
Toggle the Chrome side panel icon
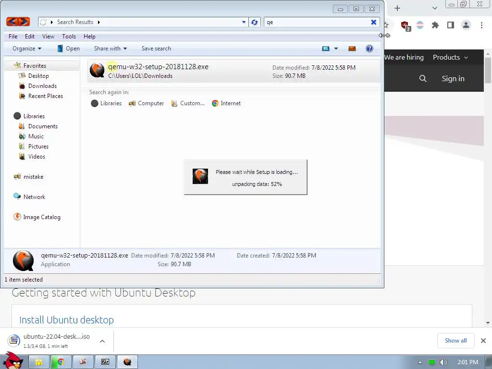451,25
